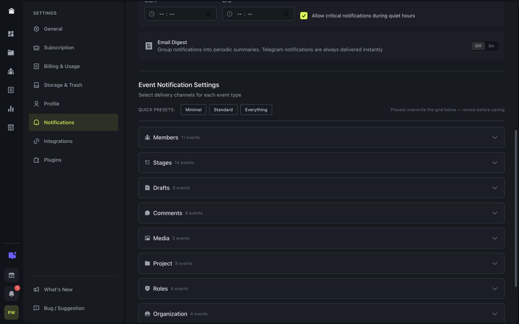519x324 pixels.
Task: Open What's New
Action: pos(74,289)
